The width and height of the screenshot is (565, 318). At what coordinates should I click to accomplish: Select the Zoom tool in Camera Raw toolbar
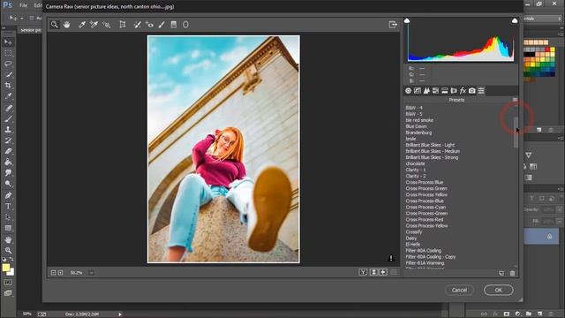coord(55,25)
